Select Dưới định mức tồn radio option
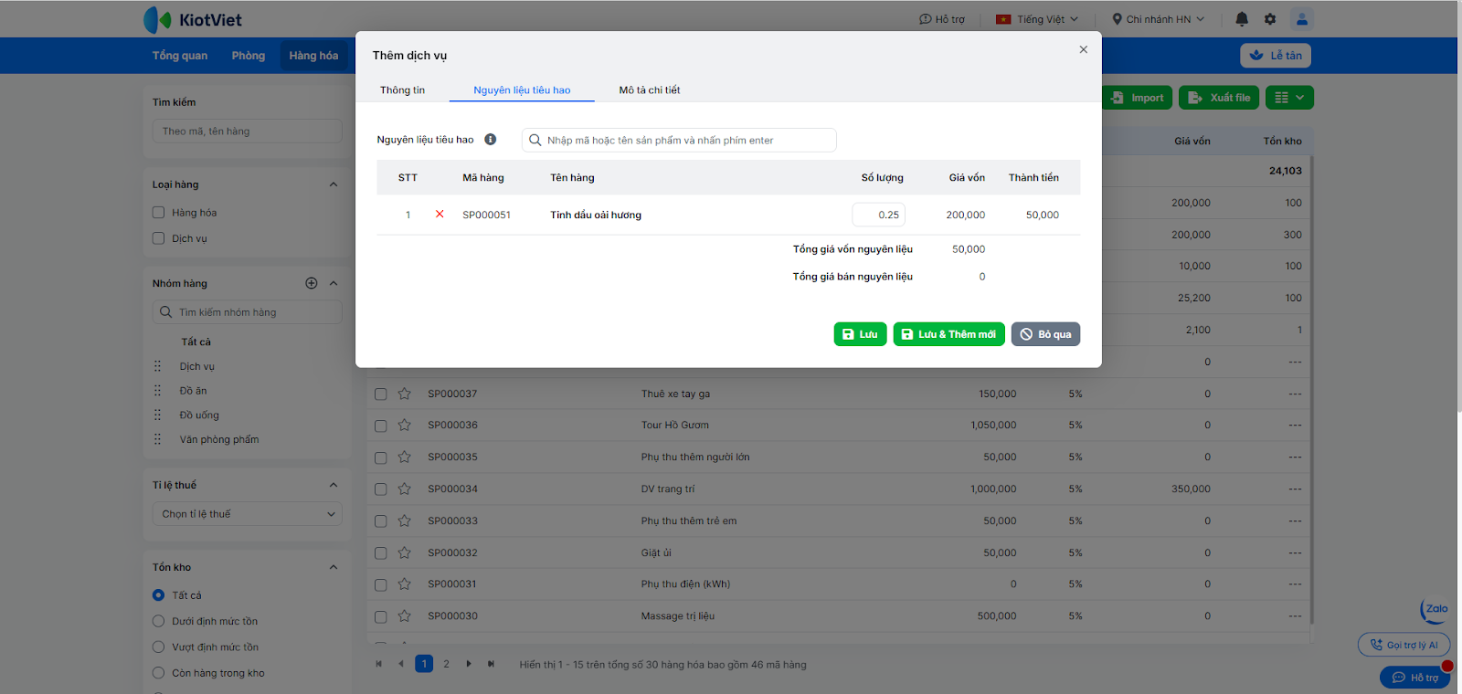Screen dimensions: 1462x694 point(159,621)
